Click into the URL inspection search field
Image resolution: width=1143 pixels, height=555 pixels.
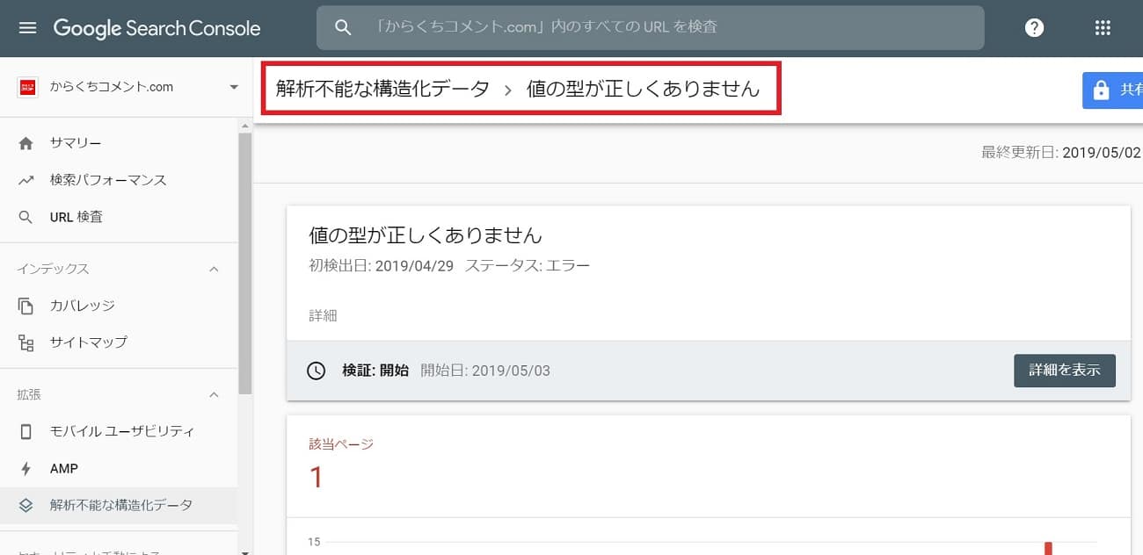pyautogui.click(x=668, y=28)
